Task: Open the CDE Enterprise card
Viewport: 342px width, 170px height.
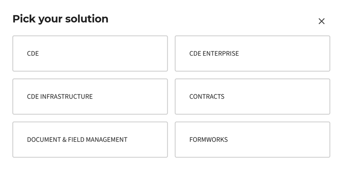Action: point(252,53)
